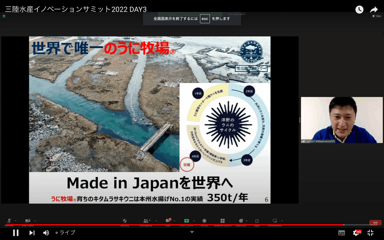
Task: Open video options caret beside camera
Action: point(35,221)
